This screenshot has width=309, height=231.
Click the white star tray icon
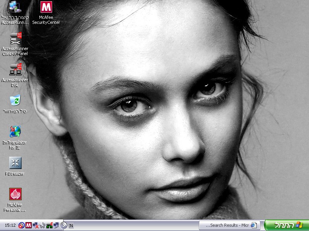coord(42,225)
